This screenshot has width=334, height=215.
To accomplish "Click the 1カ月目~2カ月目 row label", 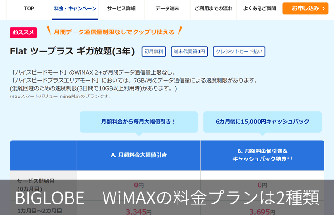I will tap(40, 211).
